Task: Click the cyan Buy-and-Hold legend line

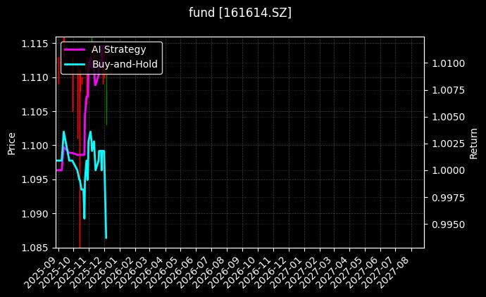Action: pyautogui.click(x=75, y=65)
